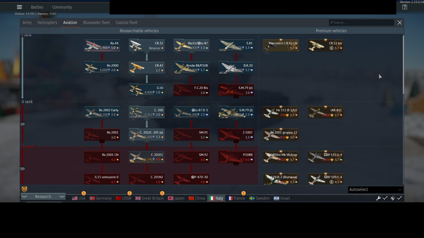Click the notification badge above France
Image resolution: width=424 pixels, height=238 pixels.
point(243,193)
